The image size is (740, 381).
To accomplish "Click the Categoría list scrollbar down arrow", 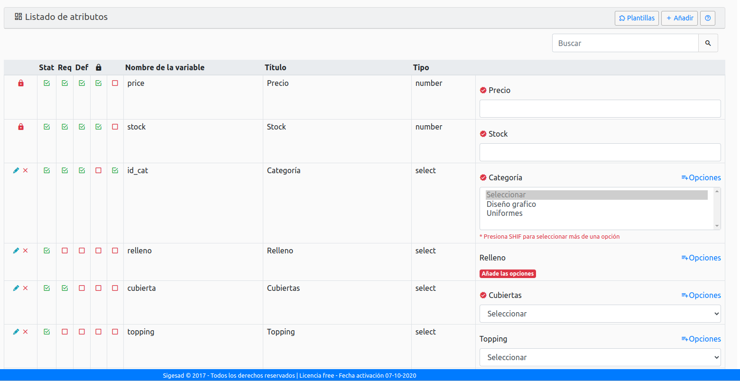I will coord(717,226).
